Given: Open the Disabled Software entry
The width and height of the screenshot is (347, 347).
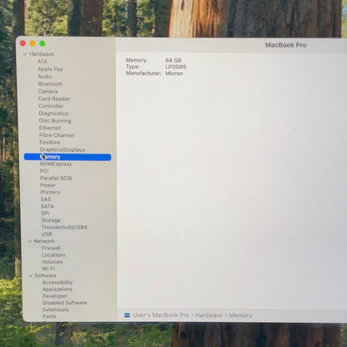Looking at the screenshot, I should click(x=64, y=303).
